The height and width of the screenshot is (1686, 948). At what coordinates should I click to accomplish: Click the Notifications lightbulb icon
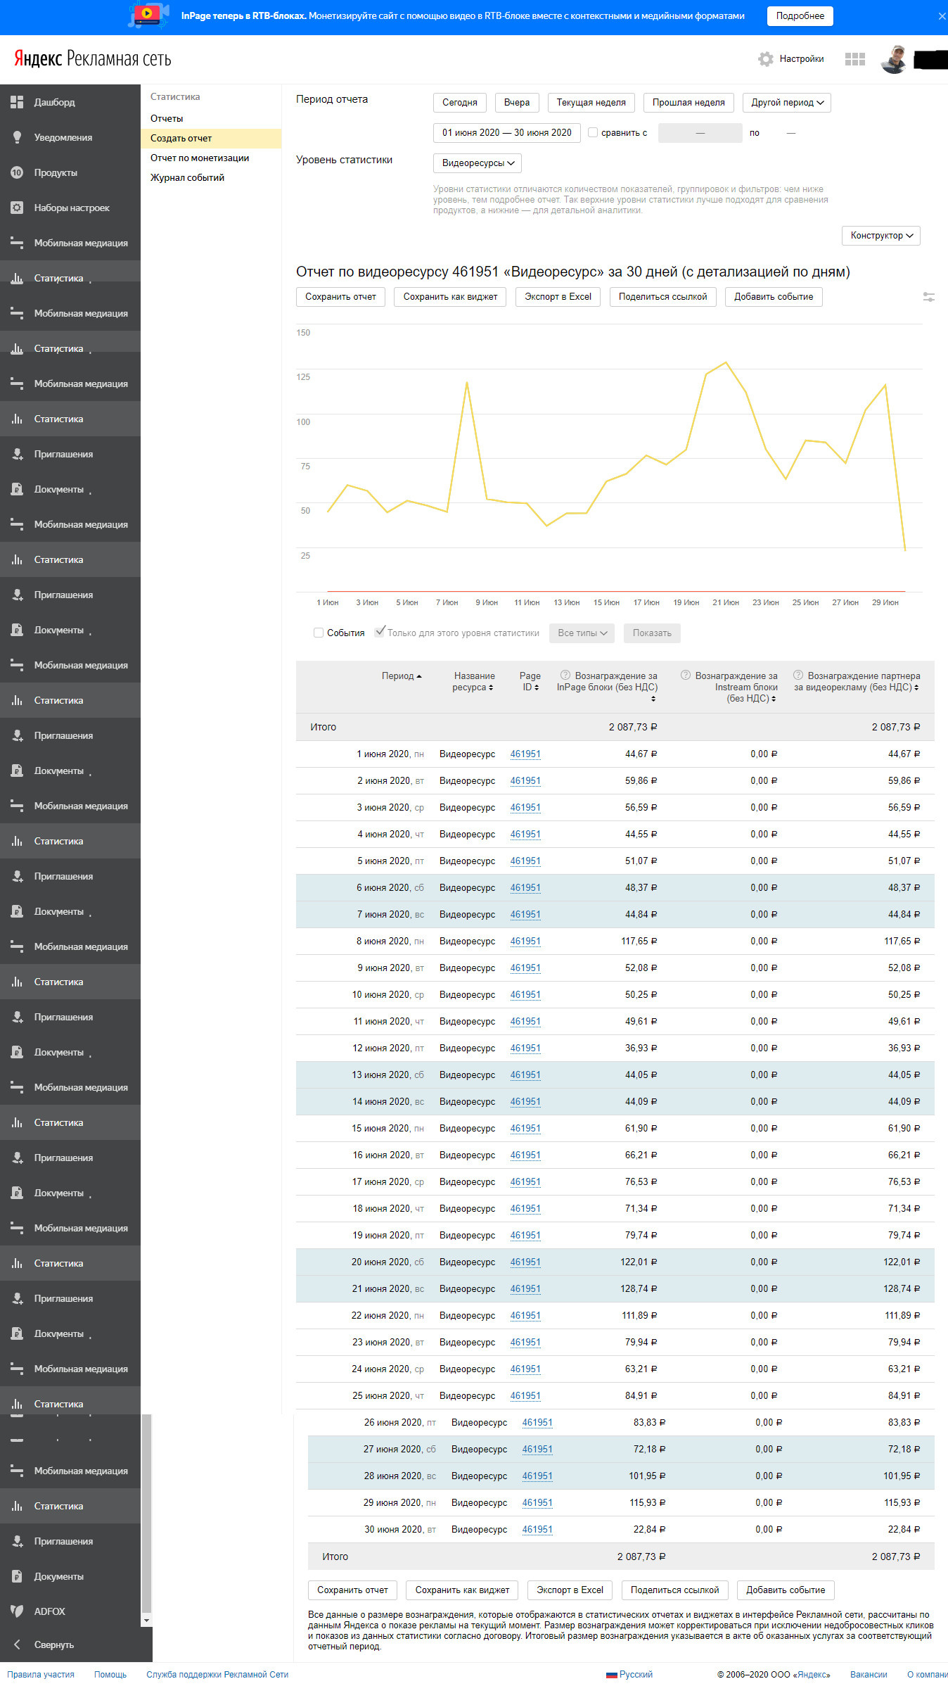(x=17, y=137)
